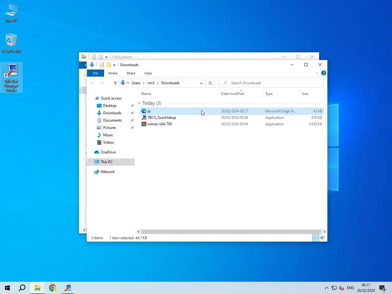Click the Properties quick access toolbar icon
Image resolution: width=392 pixels, height=294 pixels.
tap(102, 65)
